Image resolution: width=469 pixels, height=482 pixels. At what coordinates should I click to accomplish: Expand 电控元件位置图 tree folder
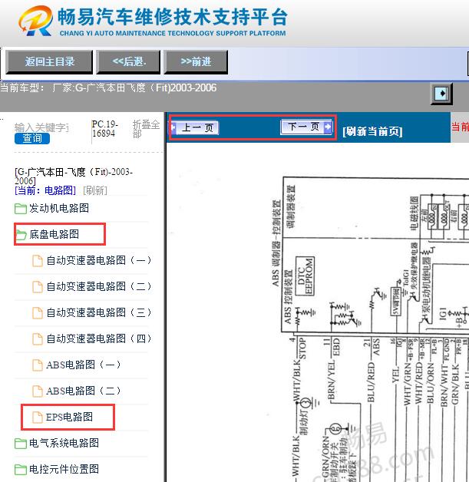pyautogui.click(x=64, y=470)
